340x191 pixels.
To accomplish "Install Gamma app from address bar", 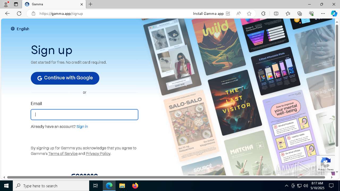I will click(211, 14).
